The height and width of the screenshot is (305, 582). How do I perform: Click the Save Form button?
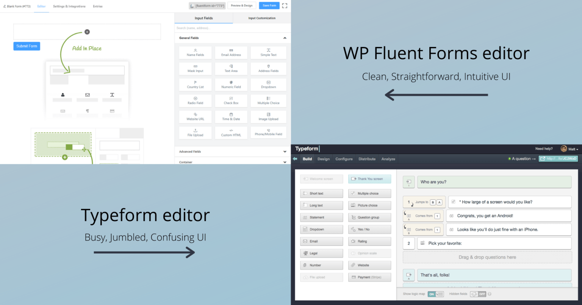269,5
